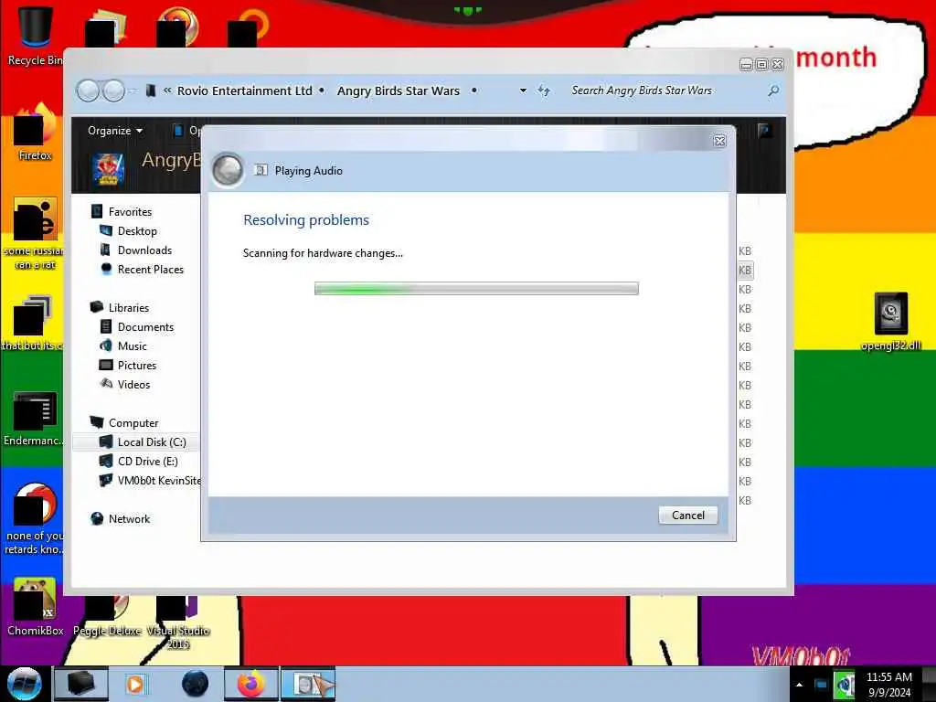
Task: Select Rovio Entertainment Ltd in address bar
Action: (245, 90)
